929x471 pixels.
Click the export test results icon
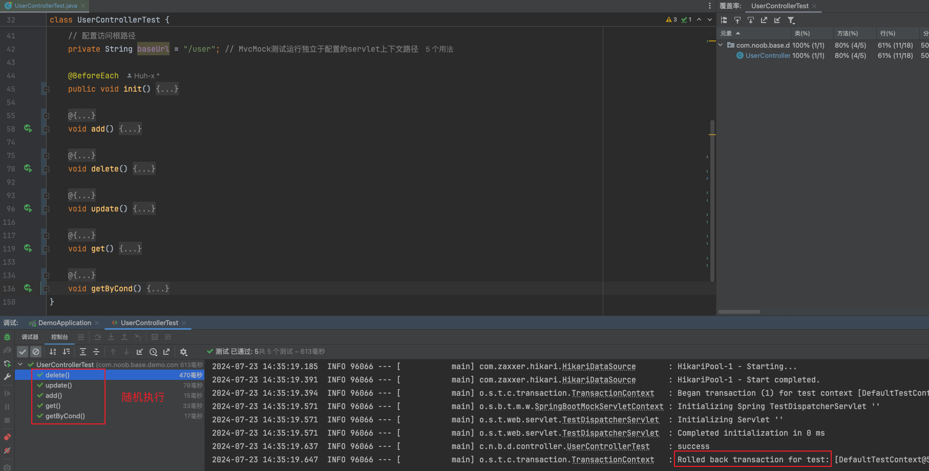166,352
